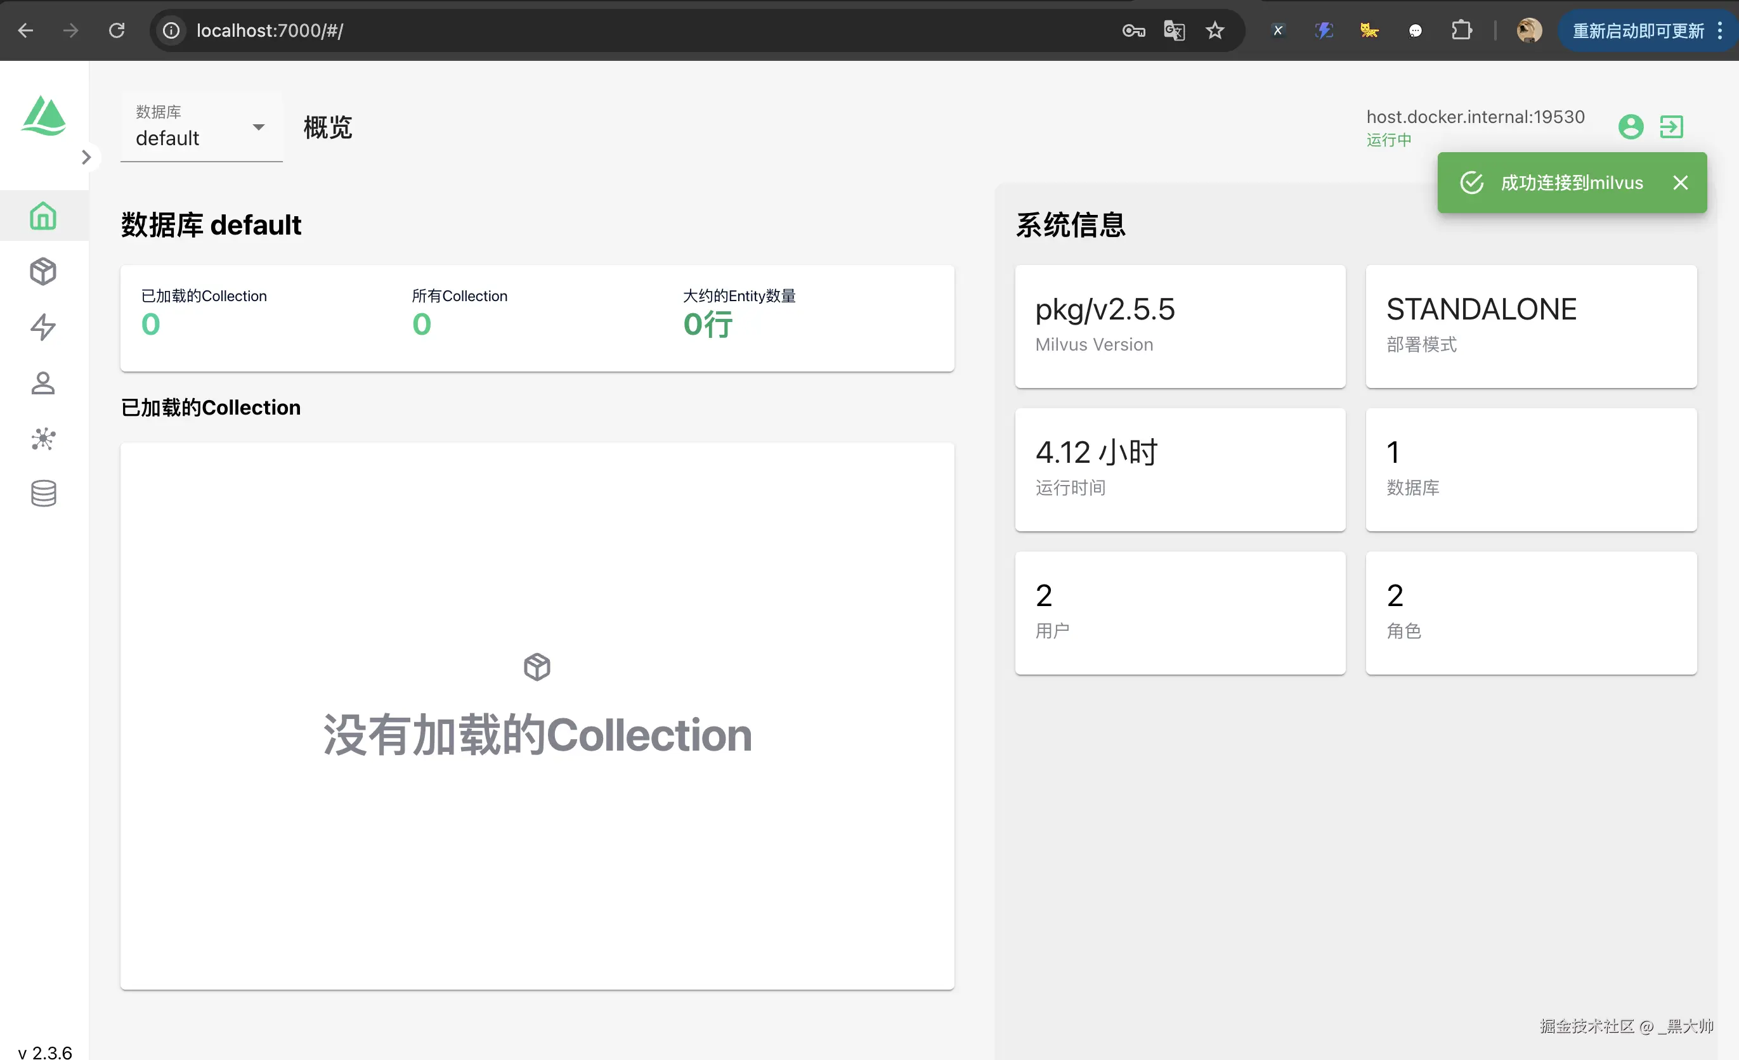Dismiss the milvus connection success toast

(x=1681, y=183)
